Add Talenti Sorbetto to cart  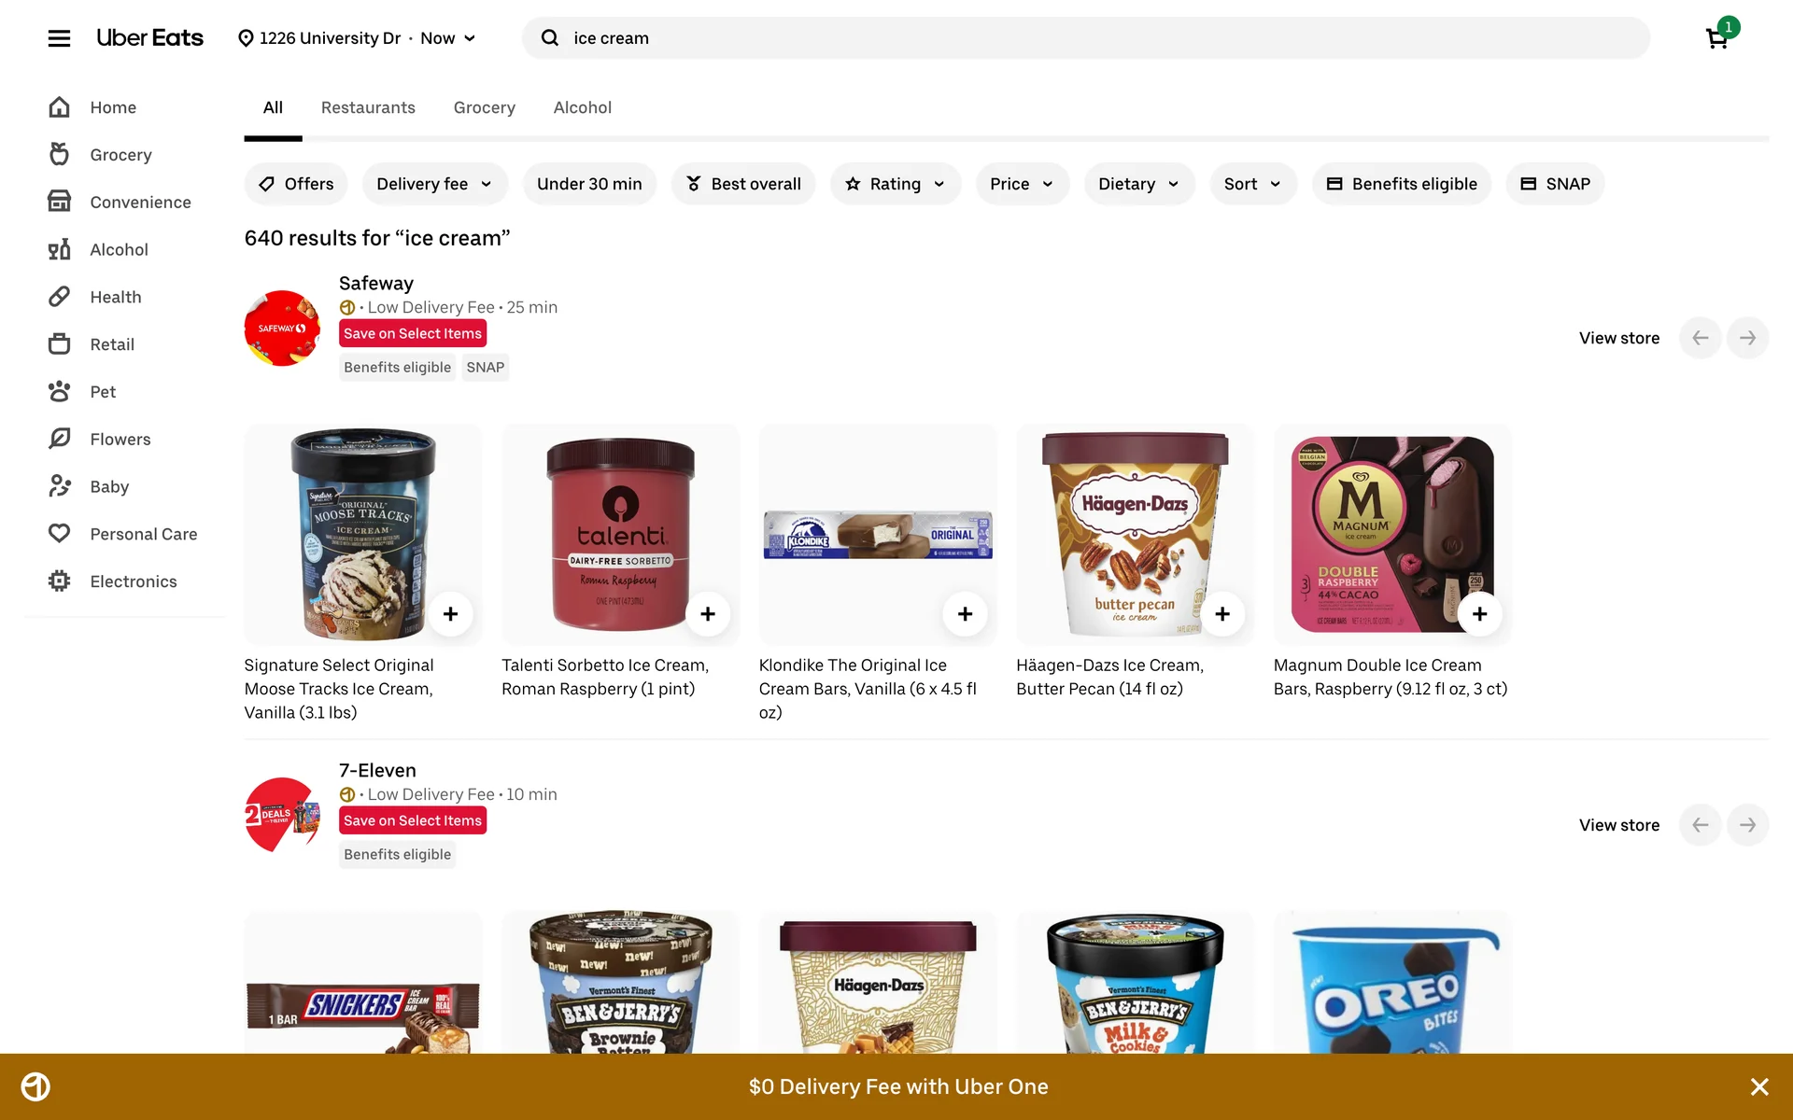click(708, 614)
